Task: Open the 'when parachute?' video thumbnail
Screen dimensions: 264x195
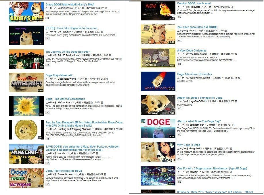Action: 158,82
